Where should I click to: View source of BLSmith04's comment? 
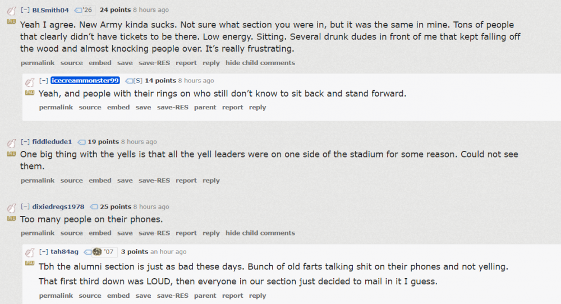pyautogui.click(x=71, y=63)
